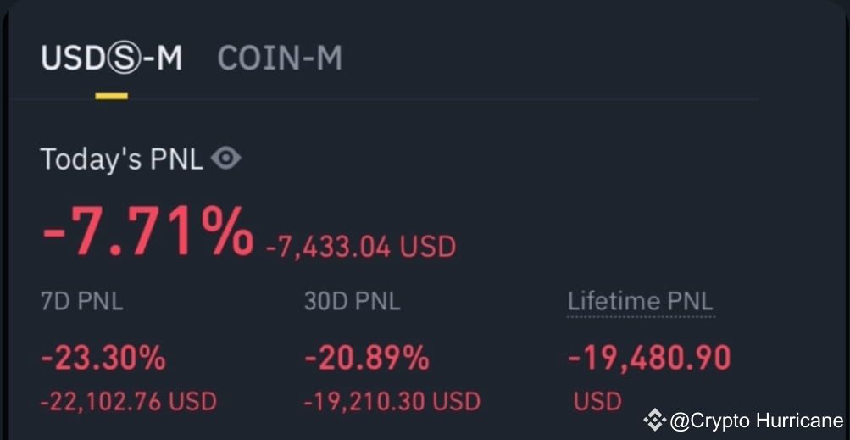The image size is (850, 440).
Task: Click the -23.30% seven-day percentage
Action: click(103, 358)
